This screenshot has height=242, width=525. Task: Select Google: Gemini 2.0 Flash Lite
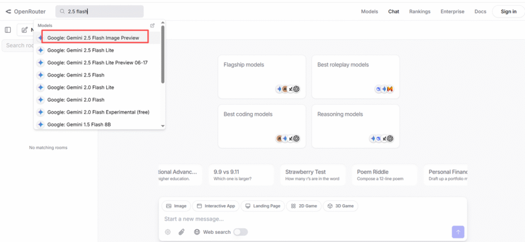[x=97, y=87]
